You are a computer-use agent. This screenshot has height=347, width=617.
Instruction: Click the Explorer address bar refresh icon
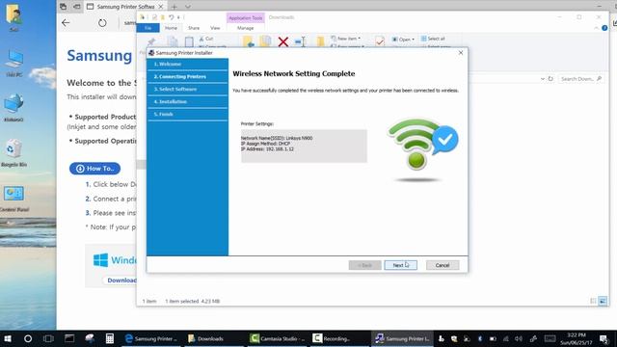(x=550, y=79)
